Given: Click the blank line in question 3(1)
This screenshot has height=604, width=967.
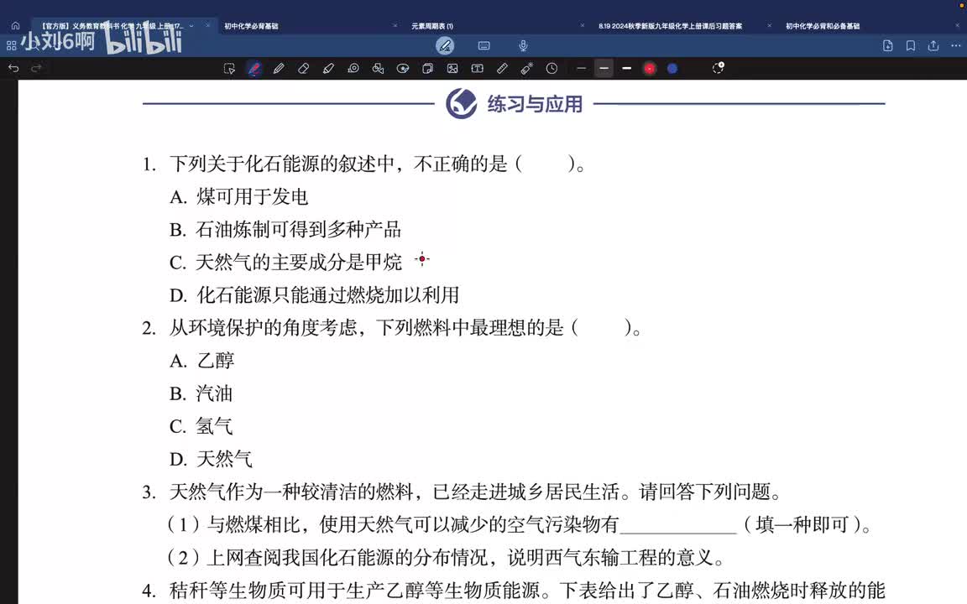Looking at the screenshot, I should pyautogui.click(x=678, y=528).
